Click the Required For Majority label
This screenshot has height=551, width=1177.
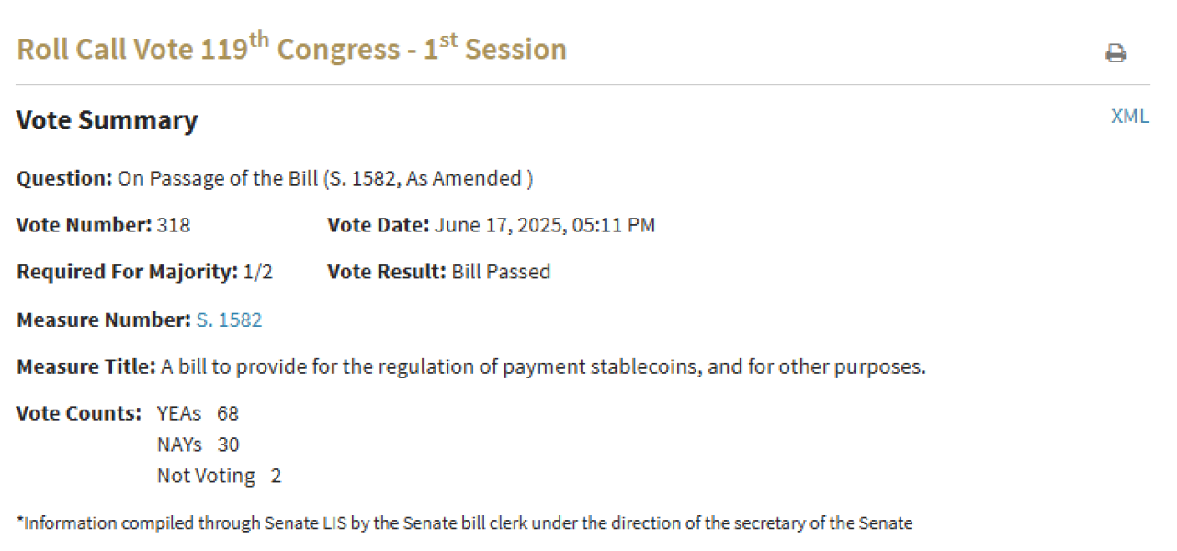click(127, 273)
